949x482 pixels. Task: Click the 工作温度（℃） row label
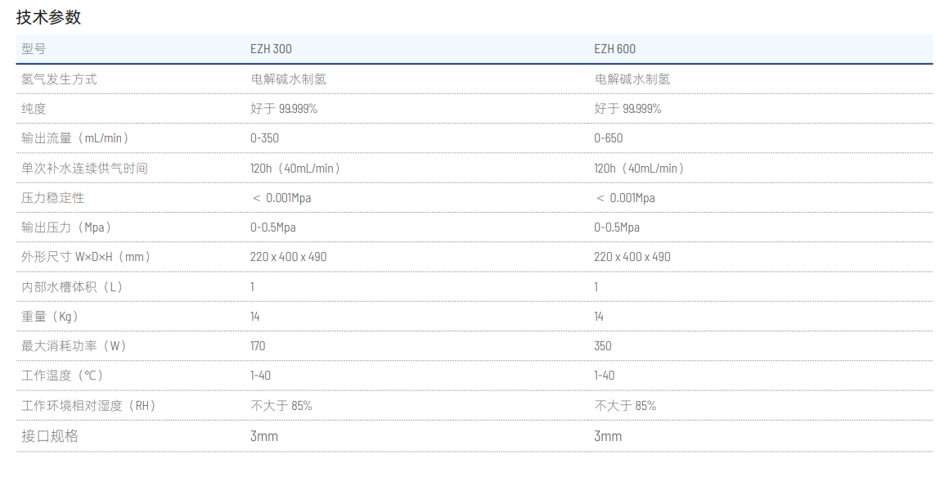click(x=64, y=376)
